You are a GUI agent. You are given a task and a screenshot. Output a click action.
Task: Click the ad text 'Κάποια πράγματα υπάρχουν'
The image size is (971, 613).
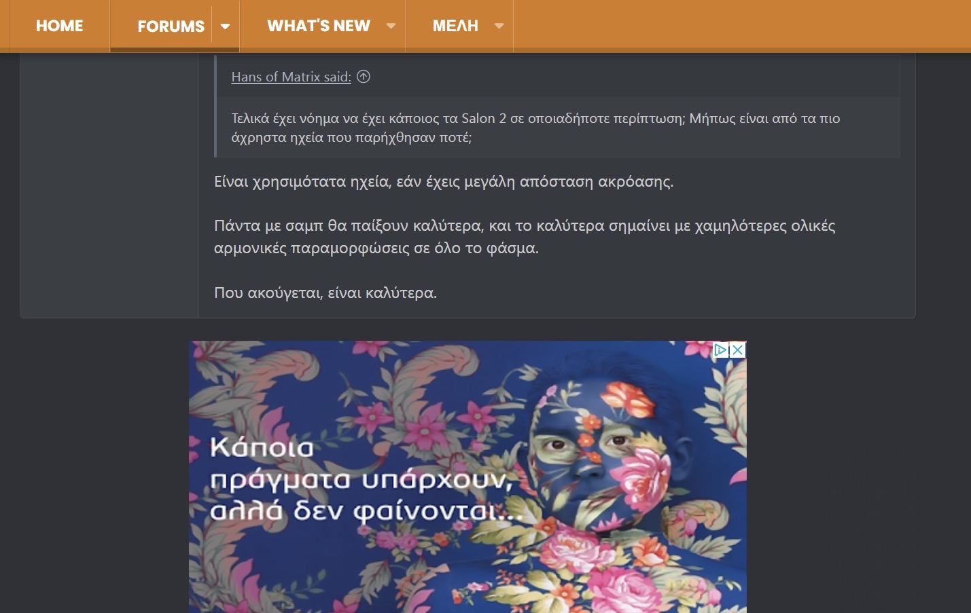pos(366,479)
